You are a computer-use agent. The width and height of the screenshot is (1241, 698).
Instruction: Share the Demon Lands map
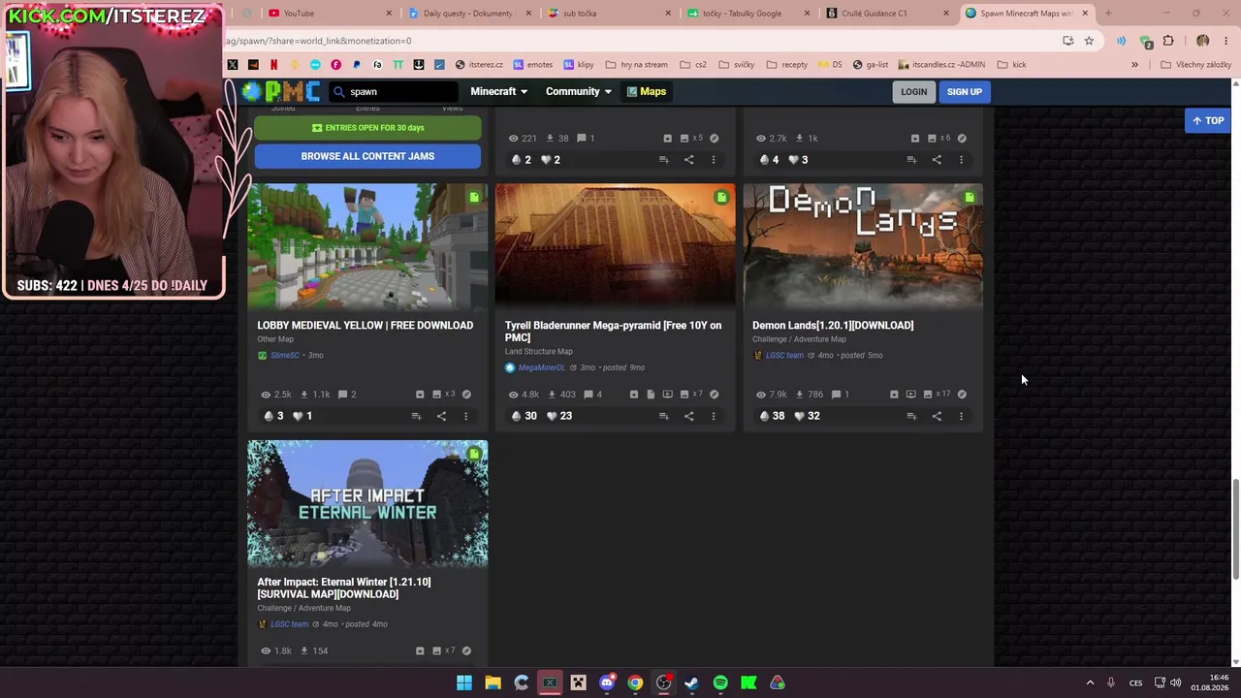click(937, 416)
